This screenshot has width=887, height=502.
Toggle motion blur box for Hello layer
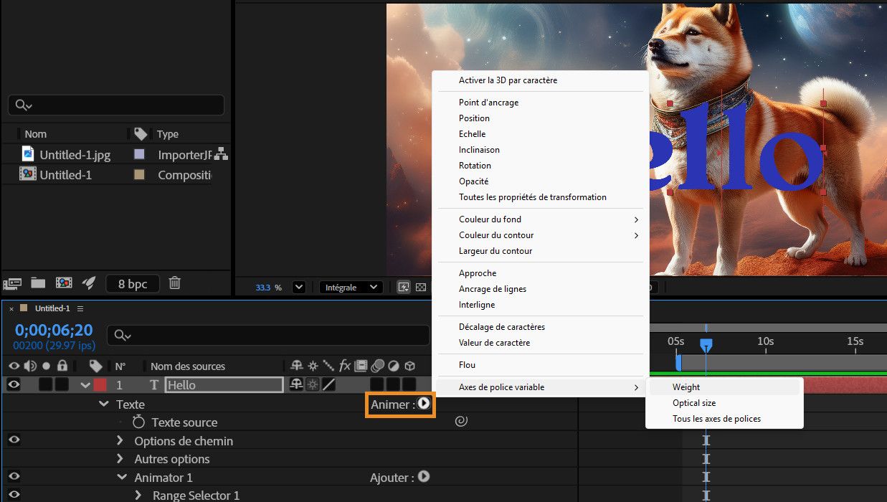coord(377,385)
